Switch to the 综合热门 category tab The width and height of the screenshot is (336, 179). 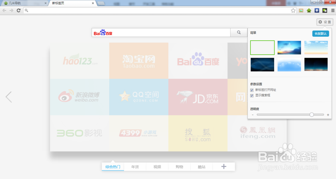(x=113, y=167)
